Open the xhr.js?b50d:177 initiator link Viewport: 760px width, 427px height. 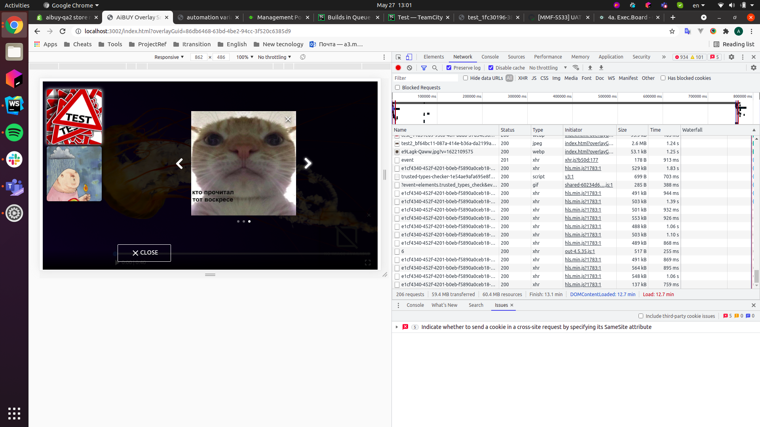pyautogui.click(x=581, y=160)
